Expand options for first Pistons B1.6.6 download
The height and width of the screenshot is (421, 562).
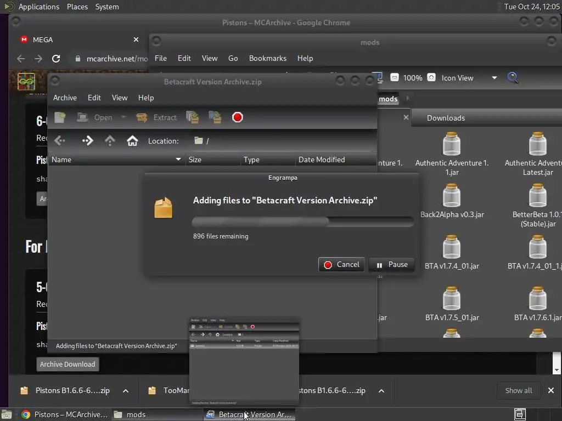coord(126,391)
